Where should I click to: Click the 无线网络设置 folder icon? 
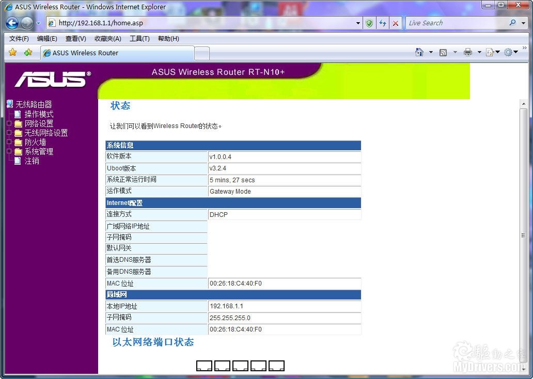click(x=18, y=133)
